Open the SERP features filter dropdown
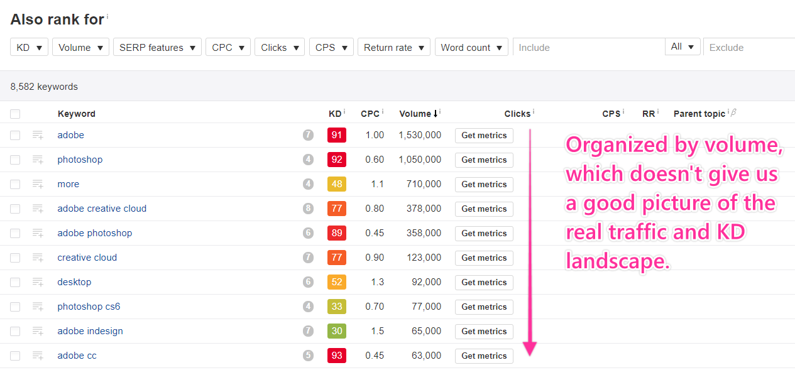This screenshot has height=370, width=795. point(158,47)
